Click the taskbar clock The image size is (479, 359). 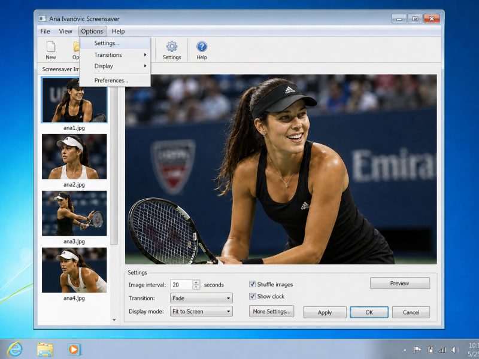click(474, 350)
